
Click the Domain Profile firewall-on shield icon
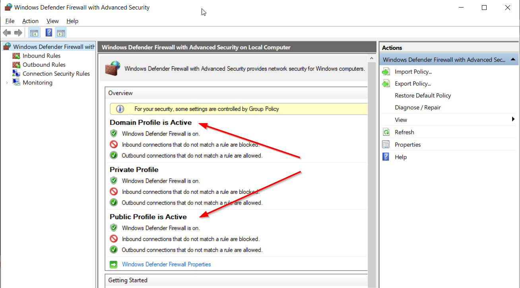pos(114,133)
